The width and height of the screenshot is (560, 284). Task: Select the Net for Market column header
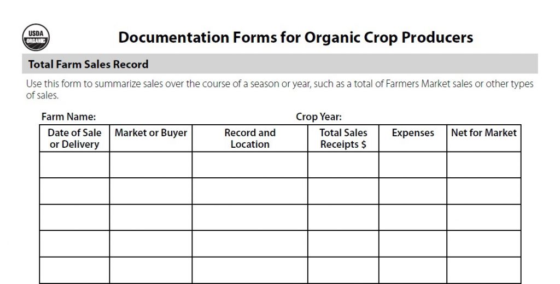pos(483,133)
